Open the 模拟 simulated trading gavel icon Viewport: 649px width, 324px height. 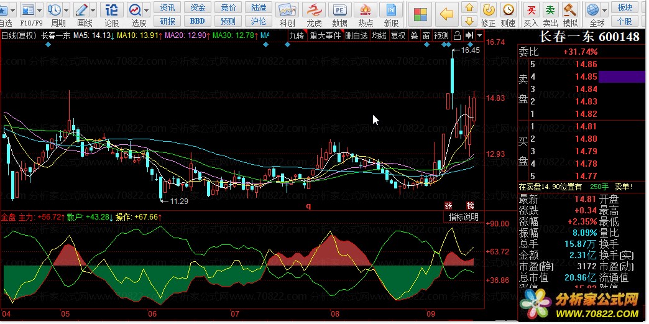click(570, 9)
